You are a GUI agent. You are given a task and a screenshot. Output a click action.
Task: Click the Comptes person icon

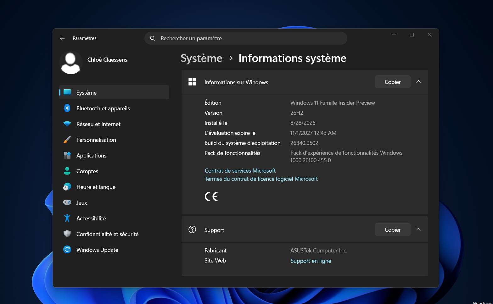[x=67, y=171]
